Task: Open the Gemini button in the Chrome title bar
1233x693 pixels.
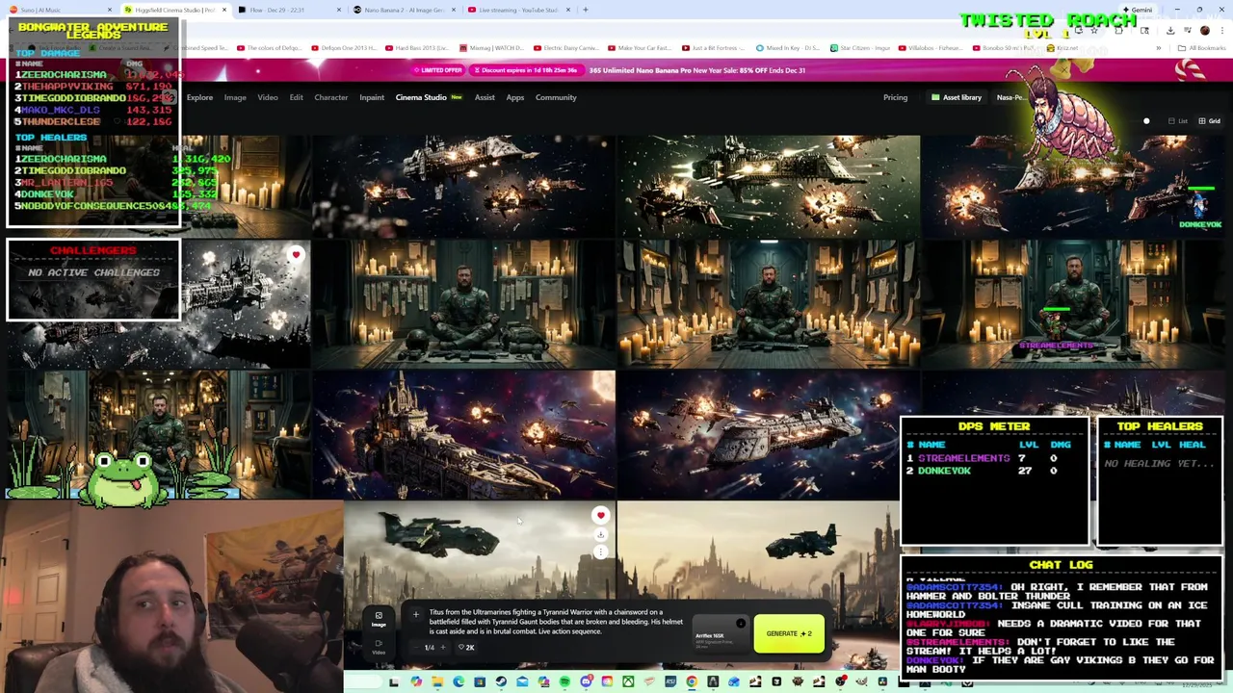Action: coord(1139,10)
